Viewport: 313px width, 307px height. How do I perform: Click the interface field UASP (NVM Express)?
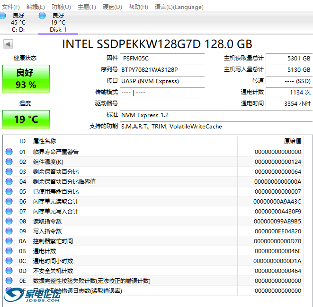162,81
